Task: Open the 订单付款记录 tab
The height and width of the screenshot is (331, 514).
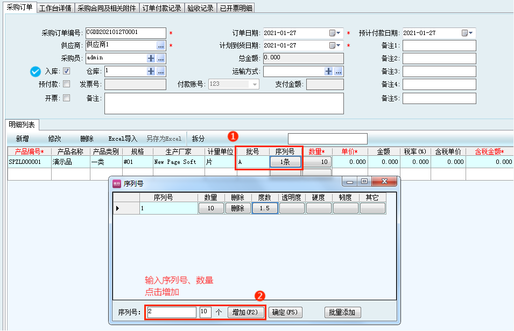Action: 161,8
